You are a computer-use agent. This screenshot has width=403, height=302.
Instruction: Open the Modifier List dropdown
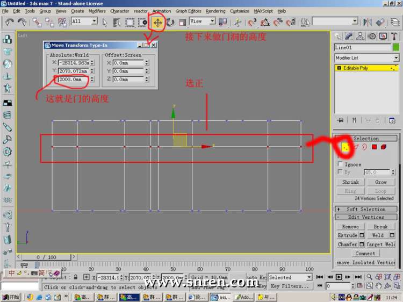396,57
